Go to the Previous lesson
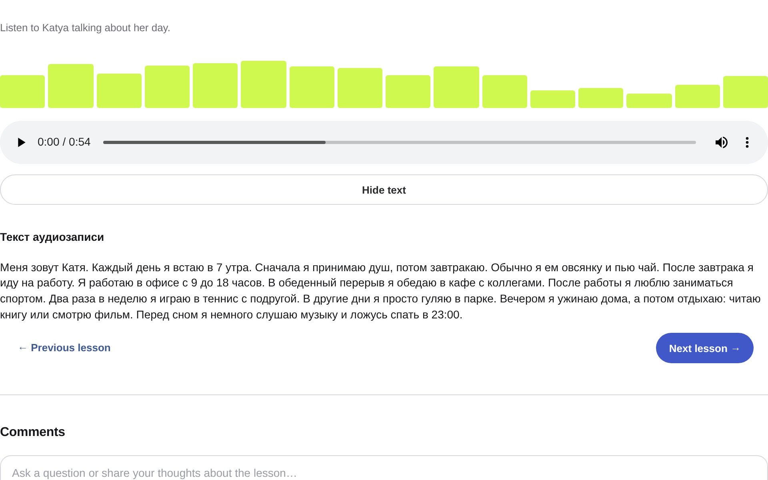Viewport: 768px width, 480px height. pos(64,348)
